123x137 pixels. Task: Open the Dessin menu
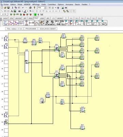click(x=77, y=4)
